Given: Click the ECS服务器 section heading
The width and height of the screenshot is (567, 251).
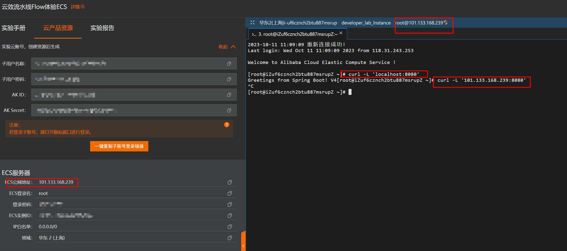Looking at the screenshot, I should pyautogui.click(x=16, y=173).
